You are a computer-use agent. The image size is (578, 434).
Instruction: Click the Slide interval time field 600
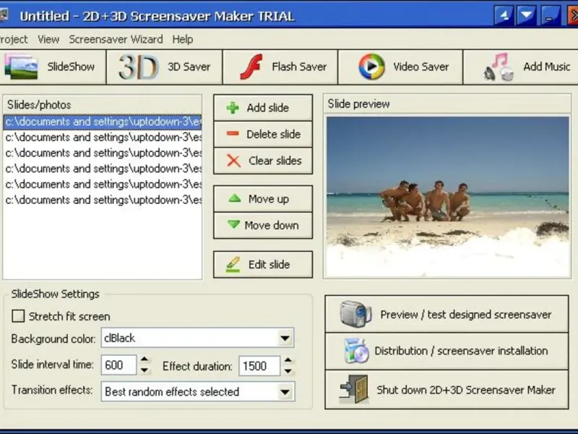(118, 365)
